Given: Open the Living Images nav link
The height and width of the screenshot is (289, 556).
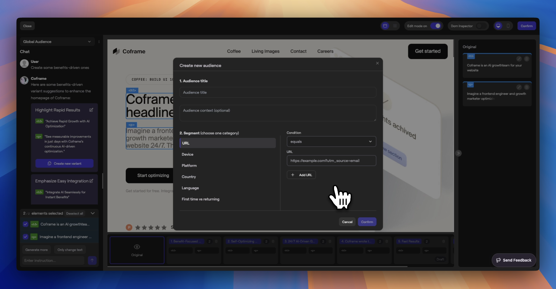Looking at the screenshot, I should click(x=266, y=51).
